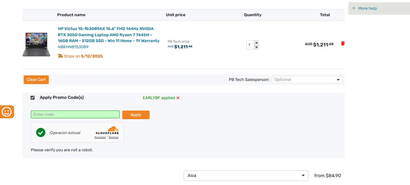Screen dimensions: 410x185
Task: Click the Apply promo button
Action: pos(136,115)
